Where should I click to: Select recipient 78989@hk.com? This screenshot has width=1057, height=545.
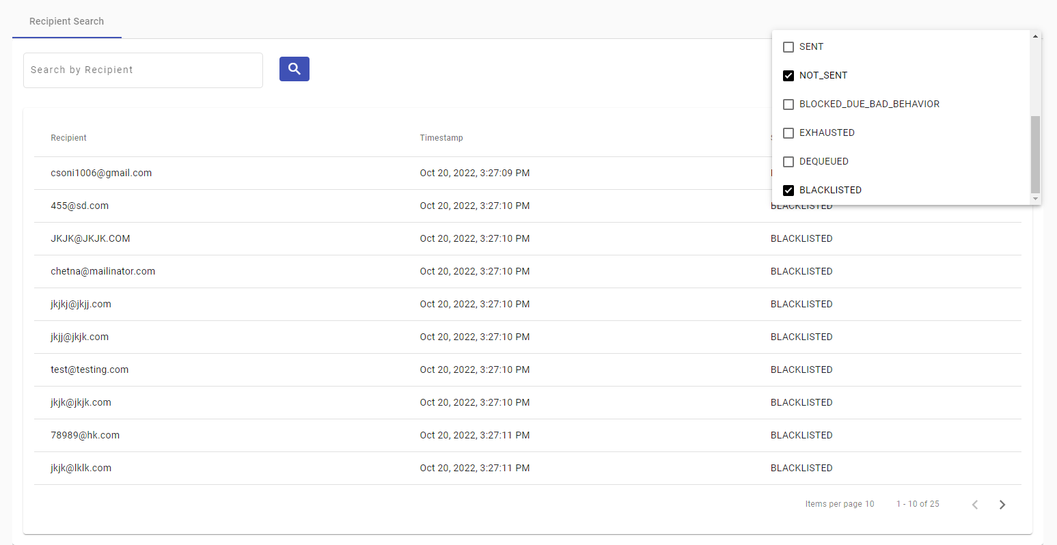coord(85,435)
